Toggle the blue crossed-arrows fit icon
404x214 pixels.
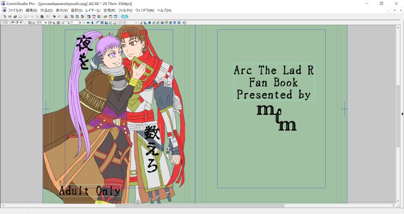(102, 23)
